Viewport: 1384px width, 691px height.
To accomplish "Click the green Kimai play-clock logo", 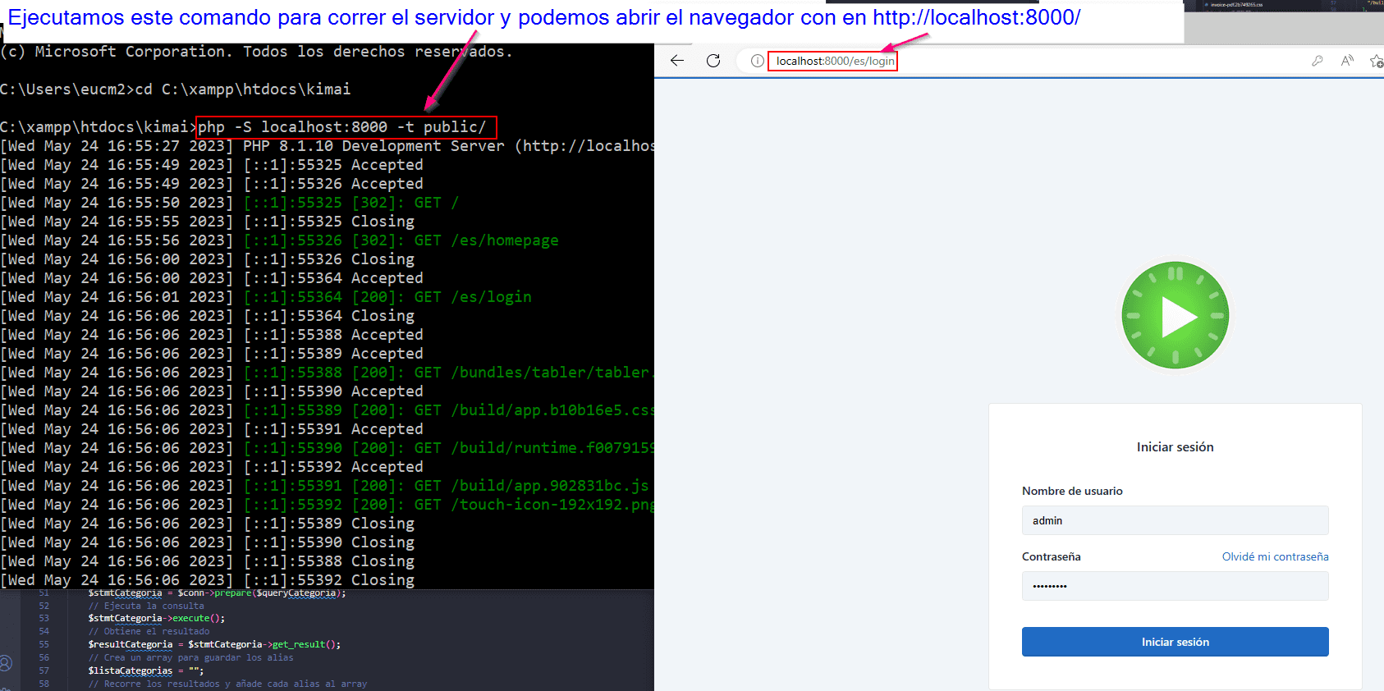I will 1175,316.
